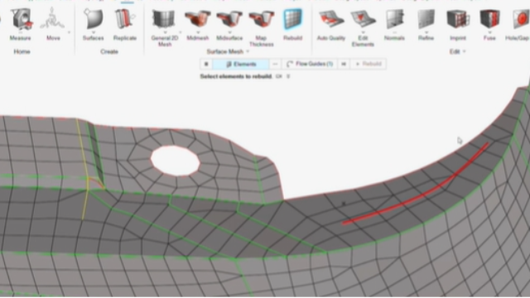The image size is (530, 298).
Task: Click the Replicate tool icon
Action: [125, 19]
